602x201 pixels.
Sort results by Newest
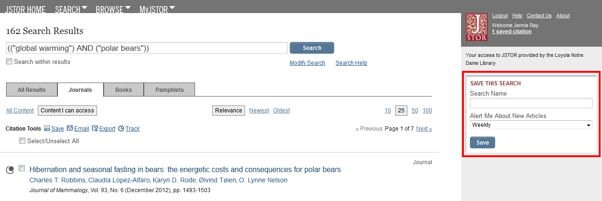[259, 111]
